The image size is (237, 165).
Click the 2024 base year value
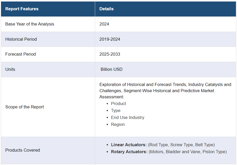104,24
